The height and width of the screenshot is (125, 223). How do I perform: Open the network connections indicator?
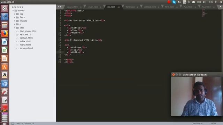pos(179,2)
